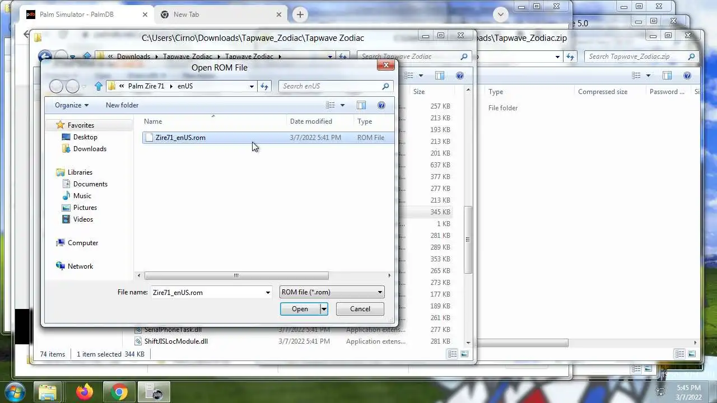Open the ROM file (*.rom) type dropdown
The height and width of the screenshot is (403, 717).
[x=332, y=292]
